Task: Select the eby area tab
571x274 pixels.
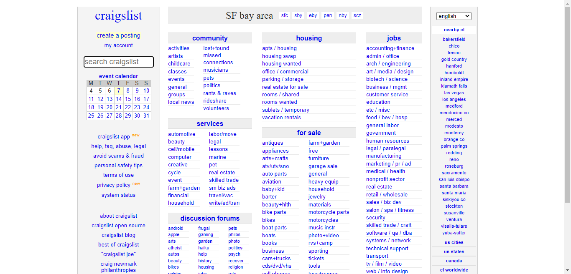Action: (x=313, y=15)
